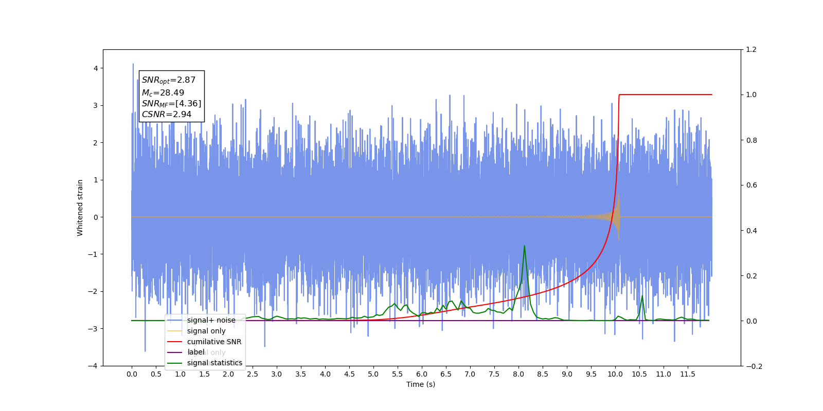This screenshot has width=823, height=411.
Task: Click the right y-axis tick label −0.2
Action: (754, 366)
